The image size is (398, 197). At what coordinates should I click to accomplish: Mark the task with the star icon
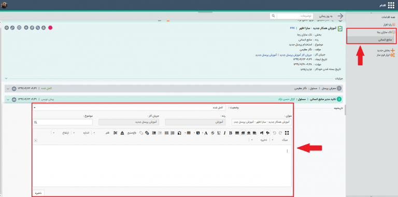point(26,27)
